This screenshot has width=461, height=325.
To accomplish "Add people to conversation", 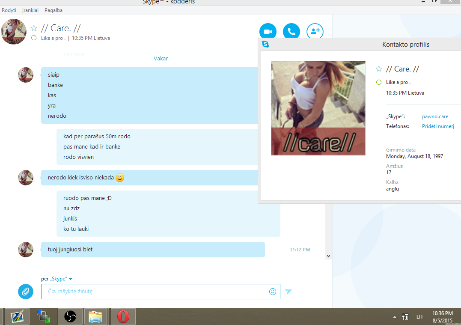I will pos(315,31).
